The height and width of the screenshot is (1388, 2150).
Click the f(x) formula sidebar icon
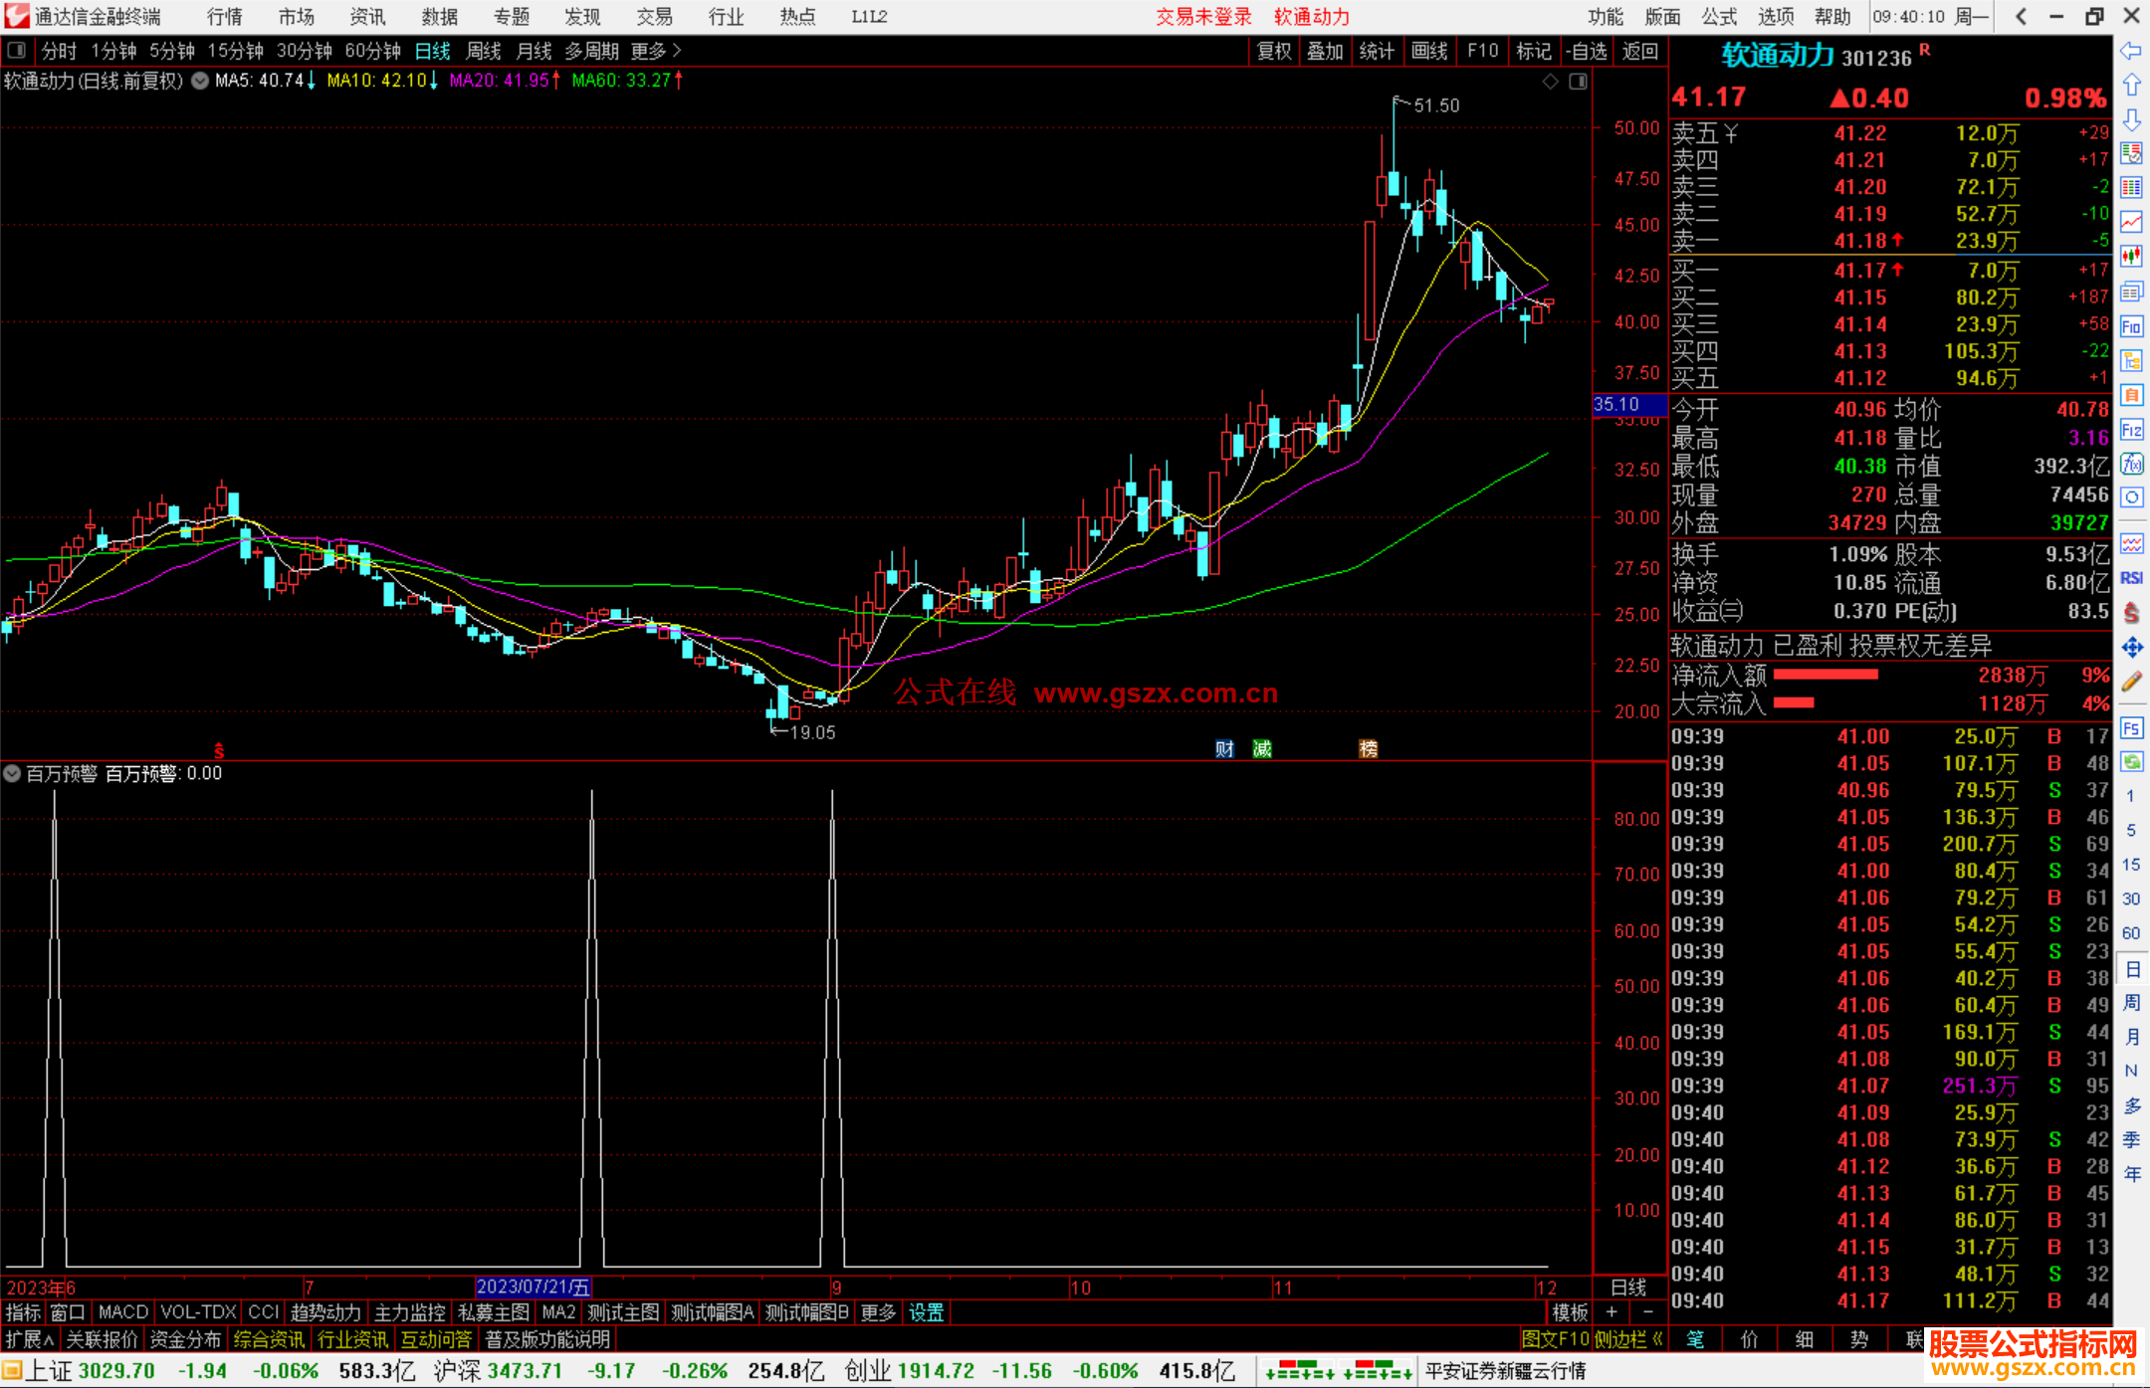pyautogui.click(x=2131, y=464)
